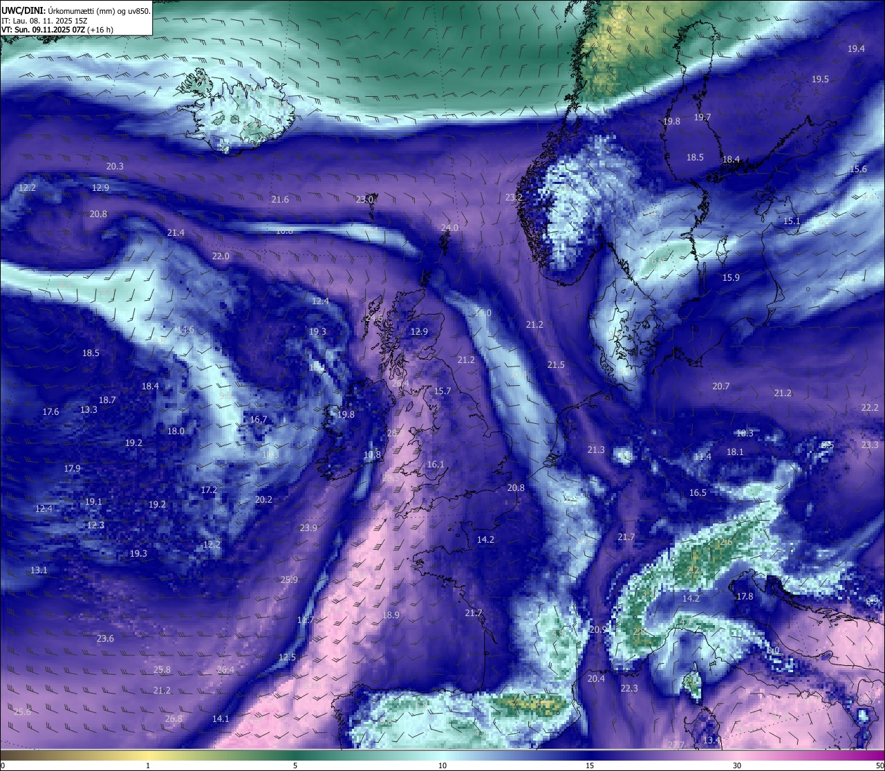
Task: Click the color scale tick labeled 50
Action: (x=879, y=765)
